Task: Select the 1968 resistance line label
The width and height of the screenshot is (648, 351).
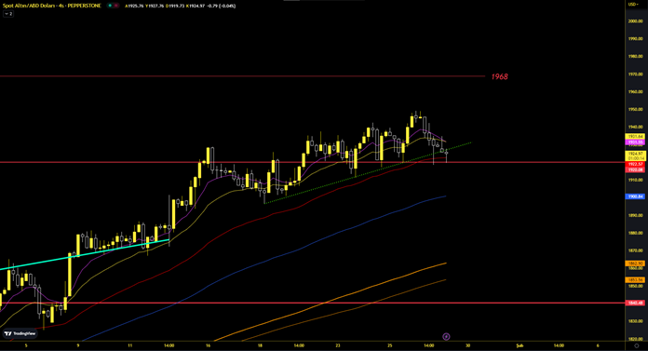Action: tap(499, 76)
